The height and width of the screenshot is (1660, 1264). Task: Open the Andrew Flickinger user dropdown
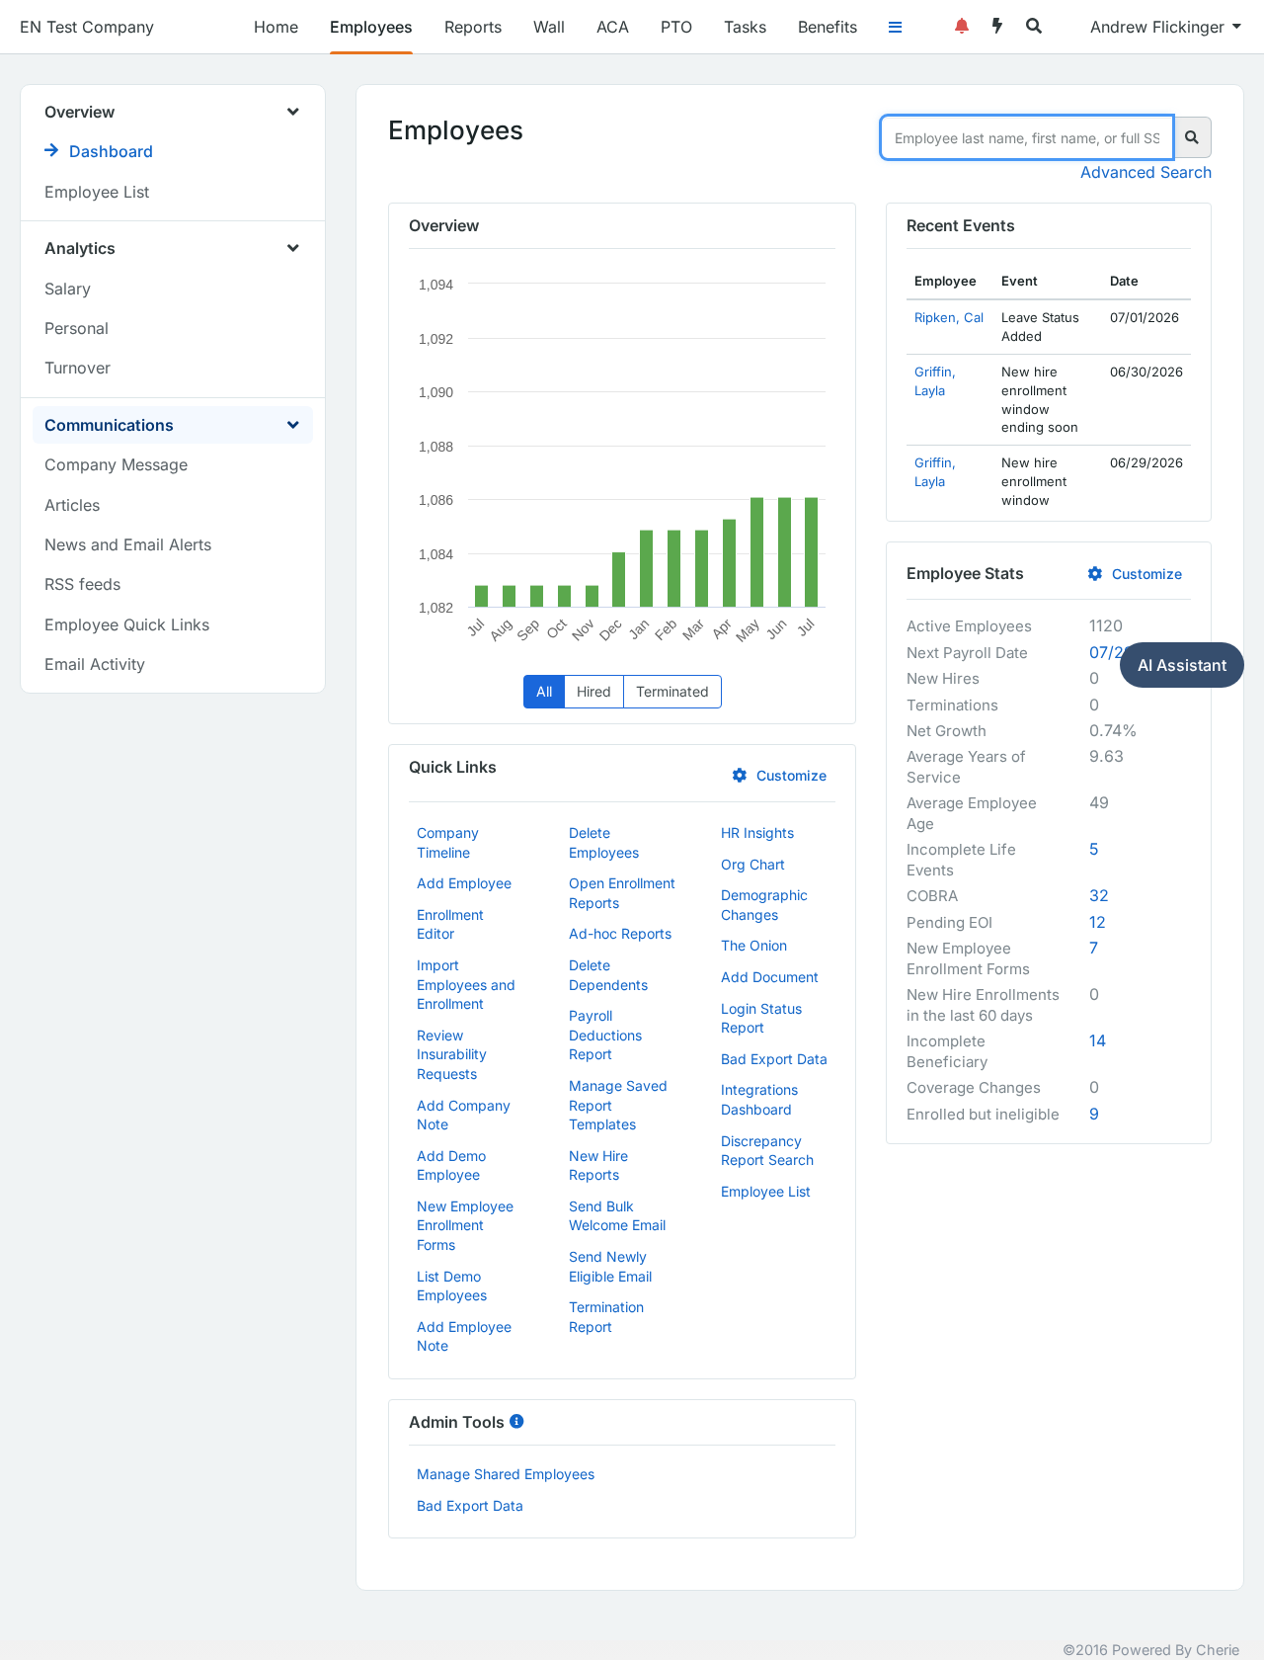[1165, 27]
